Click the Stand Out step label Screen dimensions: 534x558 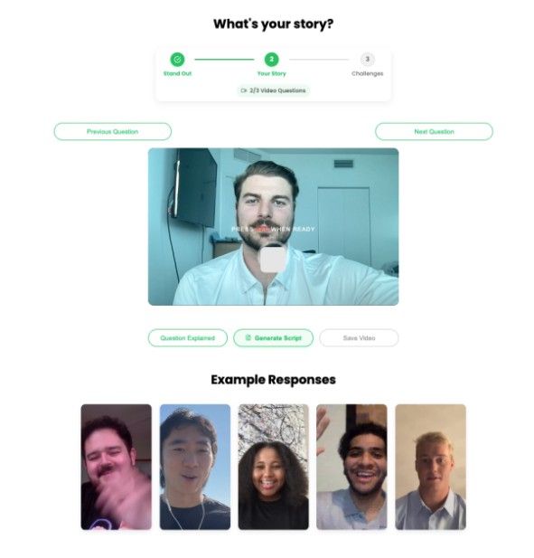point(177,73)
